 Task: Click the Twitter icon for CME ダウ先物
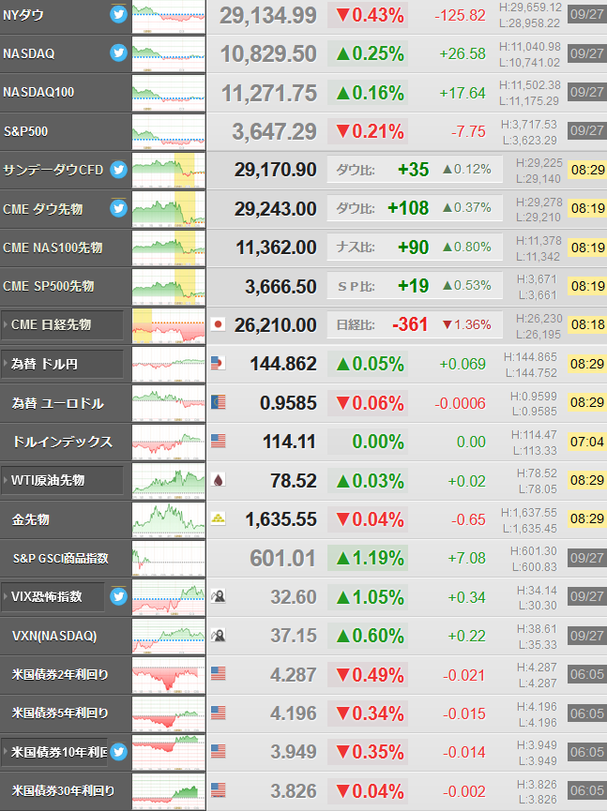pos(118,208)
